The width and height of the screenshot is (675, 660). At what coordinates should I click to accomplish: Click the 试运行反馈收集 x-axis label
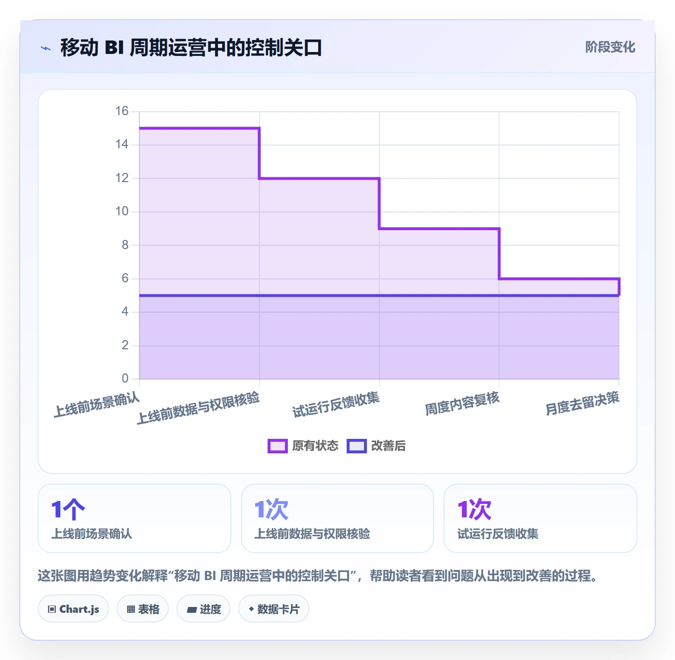pos(336,405)
